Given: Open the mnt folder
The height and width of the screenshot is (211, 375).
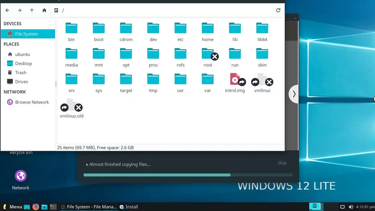Looking at the screenshot, I should [99, 58].
